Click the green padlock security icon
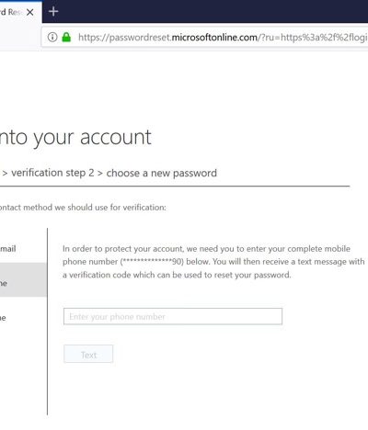The image size is (368, 430). 66,38
